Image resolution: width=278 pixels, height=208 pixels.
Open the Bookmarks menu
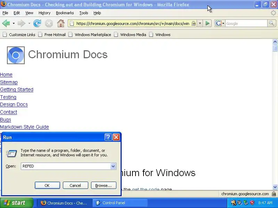[x=65, y=13]
